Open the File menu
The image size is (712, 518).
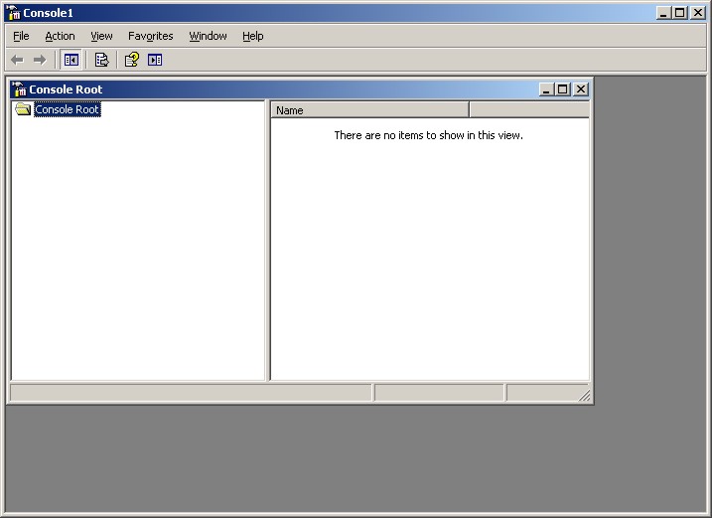21,36
